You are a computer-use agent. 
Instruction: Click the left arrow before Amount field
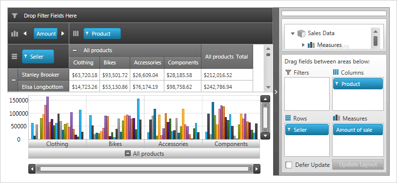pyautogui.click(x=25, y=34)
